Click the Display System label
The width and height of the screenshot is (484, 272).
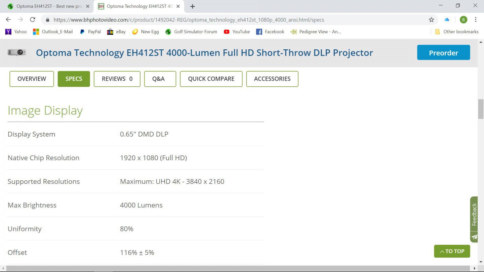[31, 134]
